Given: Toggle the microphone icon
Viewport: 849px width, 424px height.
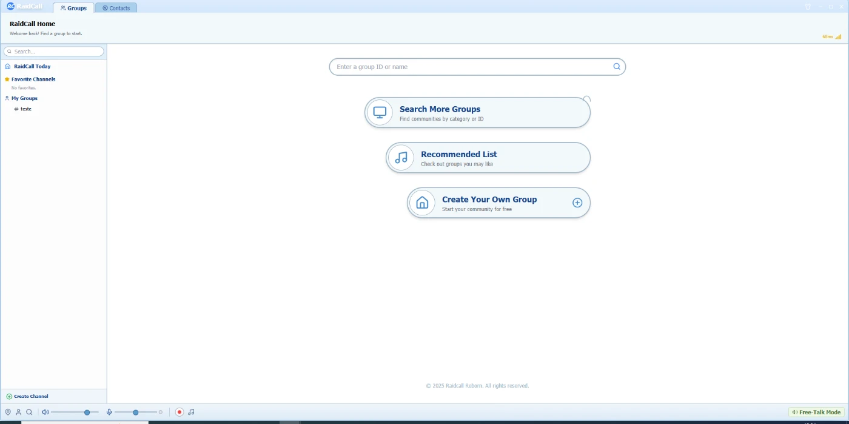Looking at the screenshot, I should tap(109, 412).
